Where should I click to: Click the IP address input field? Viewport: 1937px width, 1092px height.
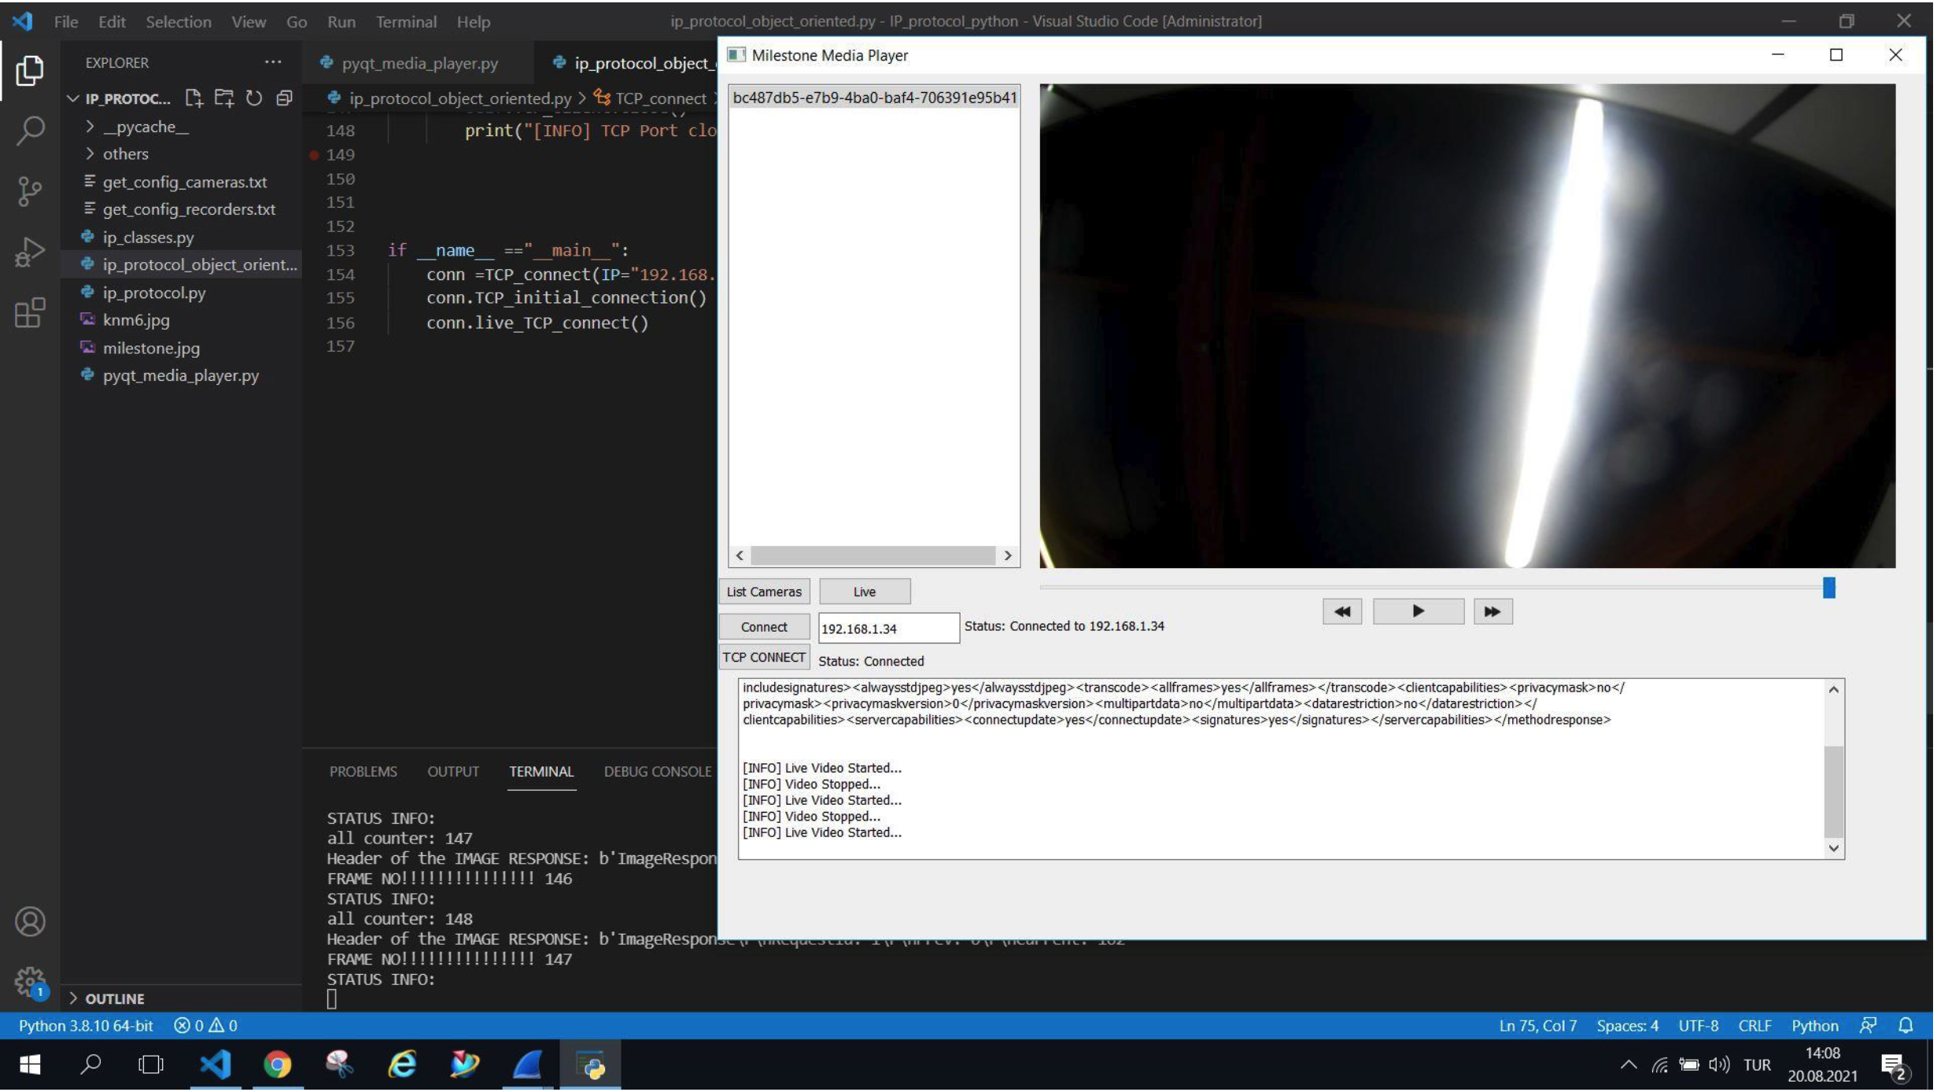coord(891,629)
